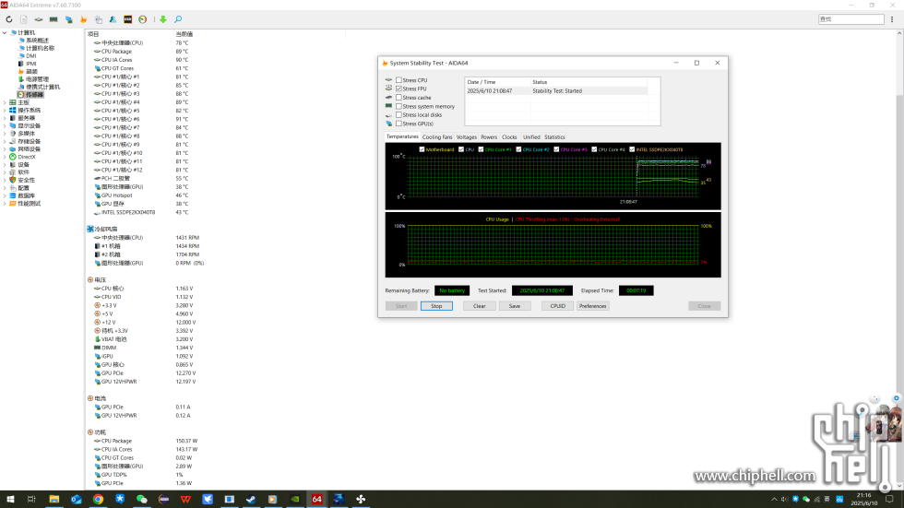Launch stability test via flame toolbar icon
Image resolution: width=904 pixels, height=508 pixels.
click(84, 19)
